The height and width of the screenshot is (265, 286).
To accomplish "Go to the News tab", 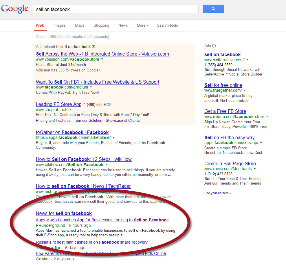I will point(123,25).
